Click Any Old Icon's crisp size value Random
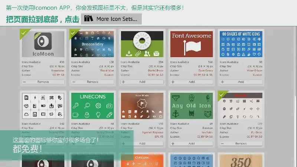The height and width of the screenshot is (167, 297). (208, 128)
